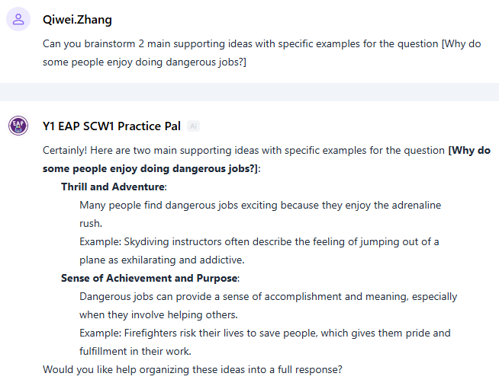Click the line "fulfillment in their work"
This screenshot has width=499, height=386.
[135, 351]
